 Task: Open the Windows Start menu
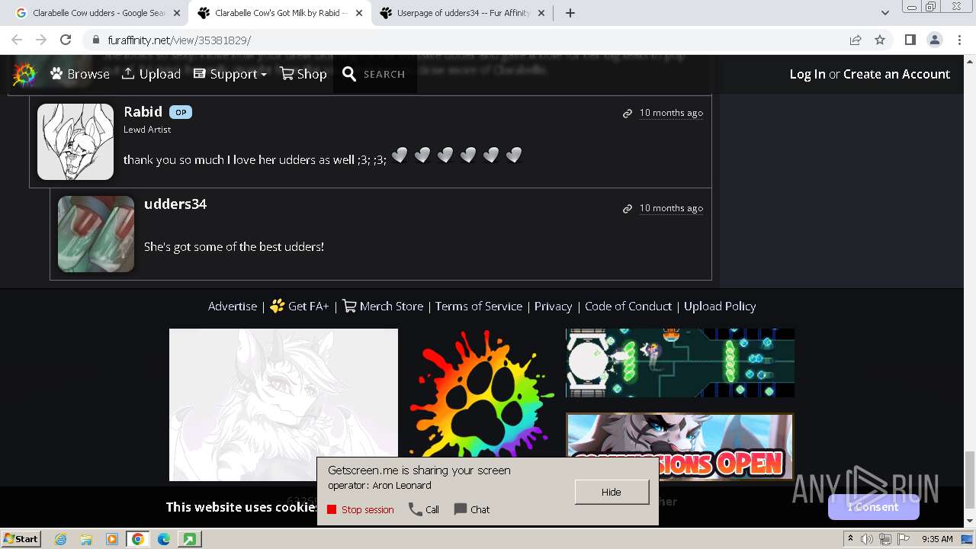(x=21, y=538)
